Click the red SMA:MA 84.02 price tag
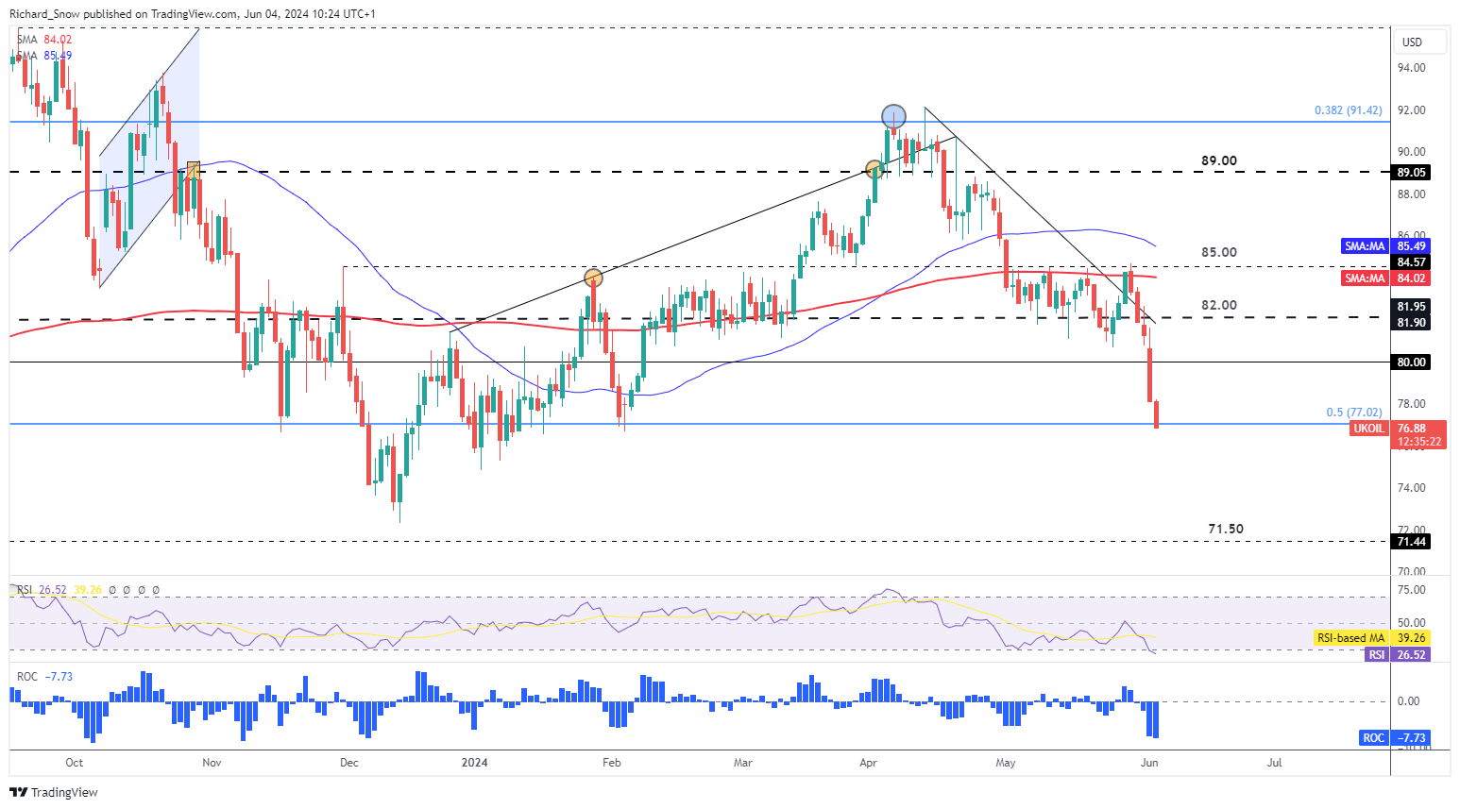Viewport: 1460px width, 809px height. (1385, 278)
